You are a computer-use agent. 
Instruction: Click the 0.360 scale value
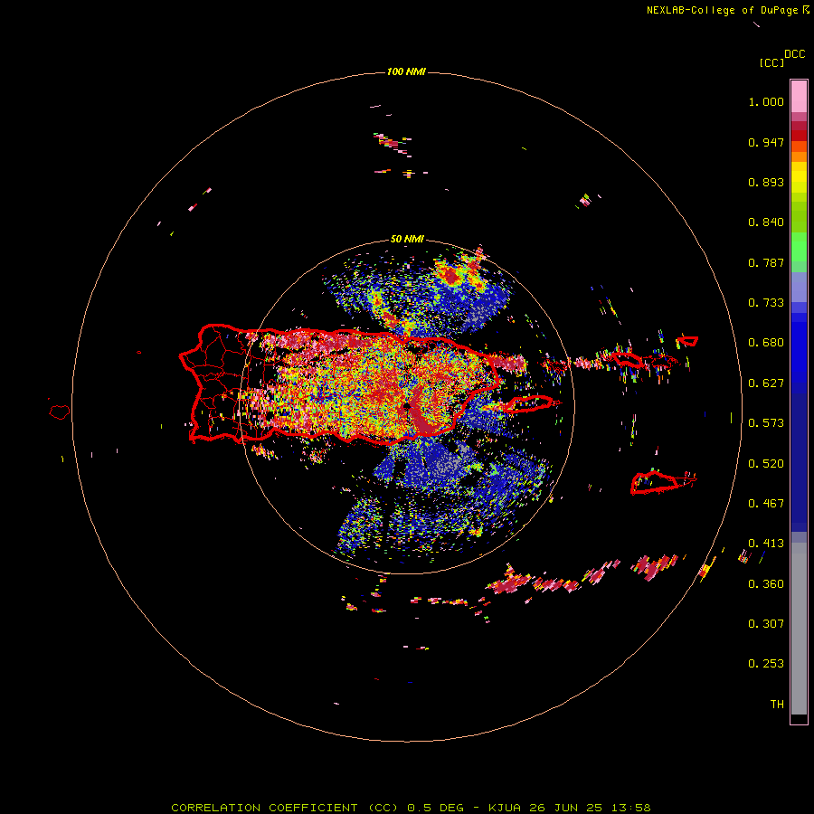tap(766, 584)
